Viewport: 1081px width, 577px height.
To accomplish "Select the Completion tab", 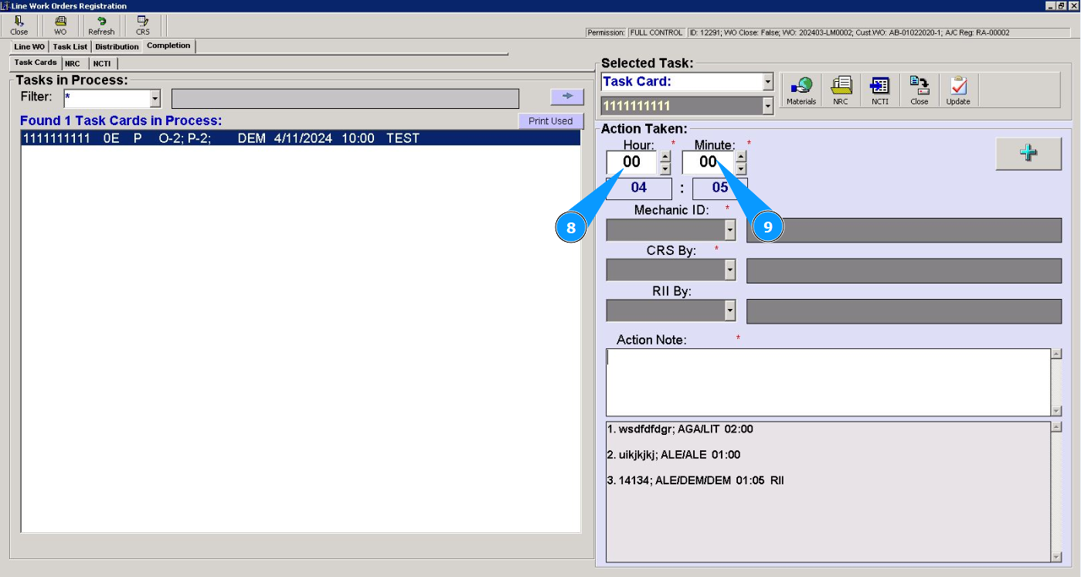I will point(168,46).
